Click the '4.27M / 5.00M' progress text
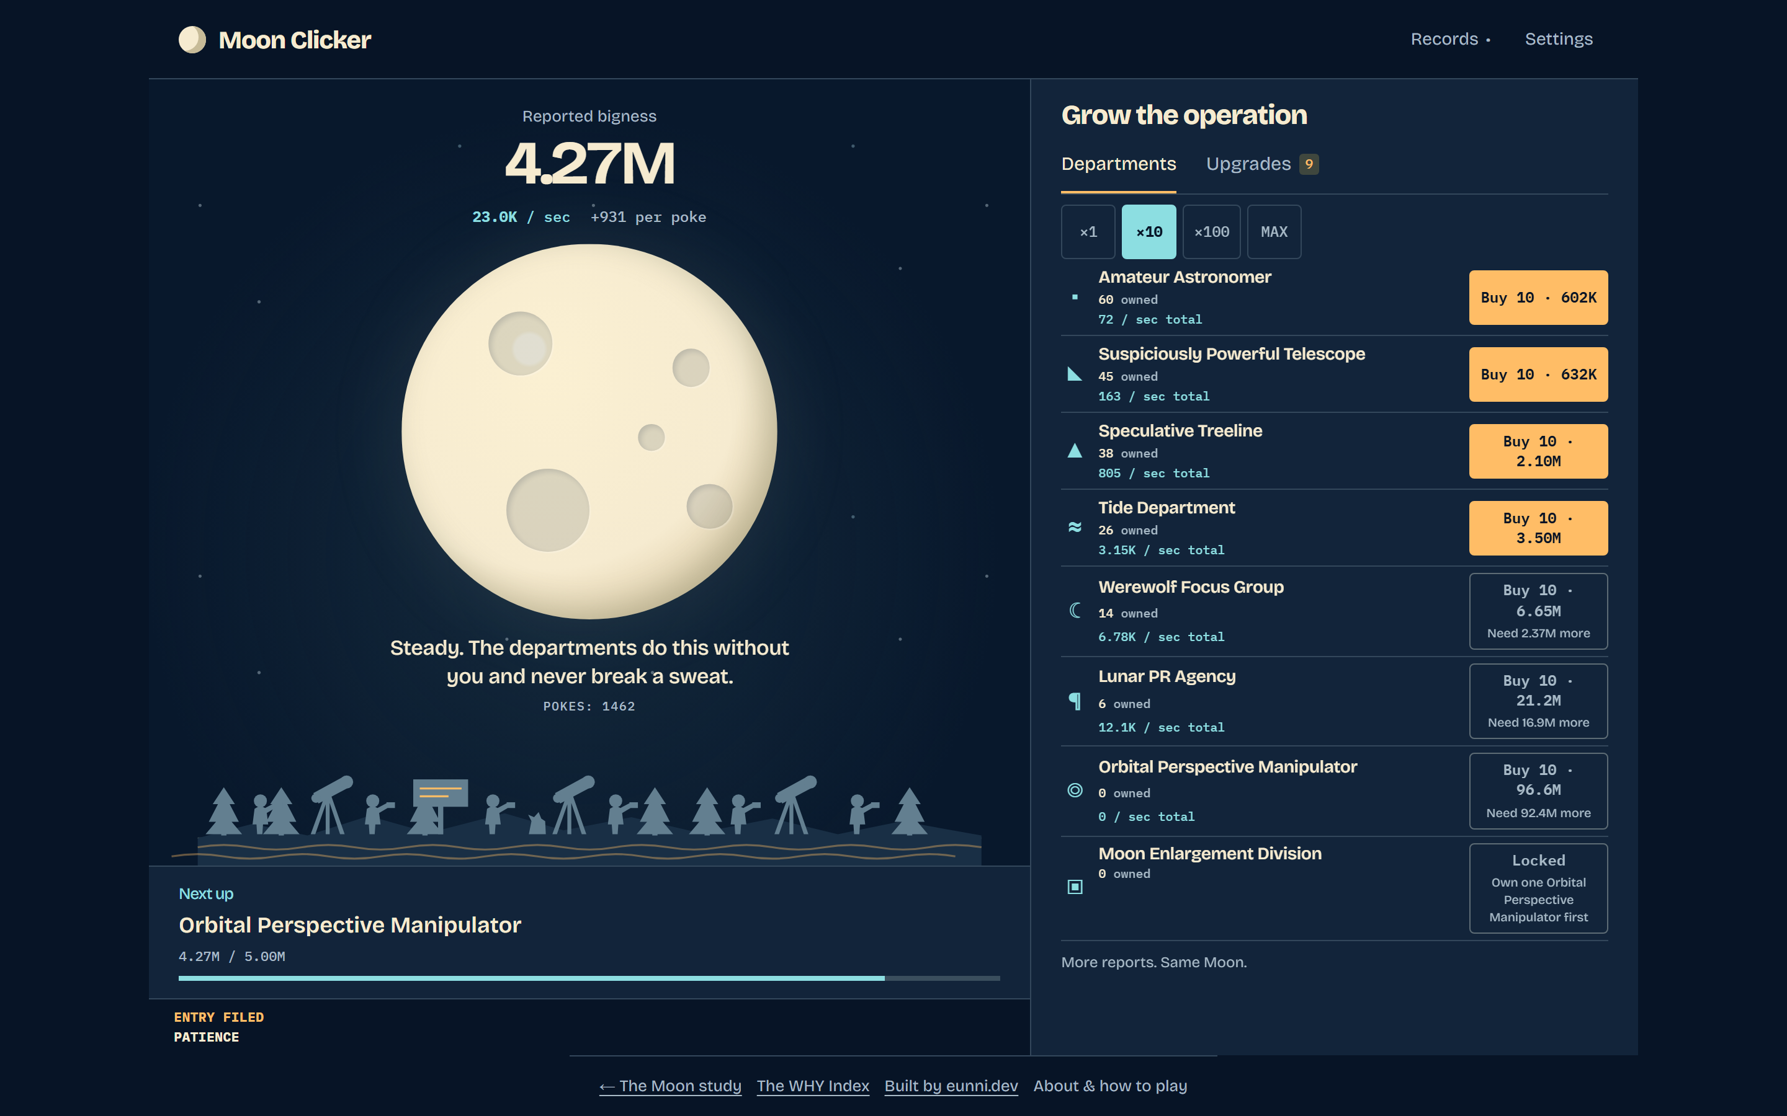Image resolution: width=1787 pixels, height=1116 pixels. [232, 956]
